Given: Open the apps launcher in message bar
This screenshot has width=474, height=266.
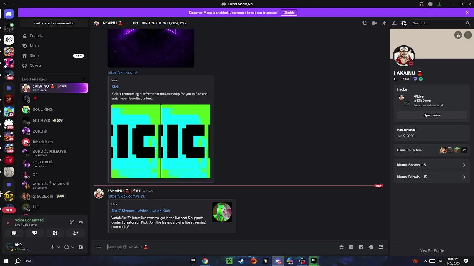Looking at the screenshot, I should [381, 247].
